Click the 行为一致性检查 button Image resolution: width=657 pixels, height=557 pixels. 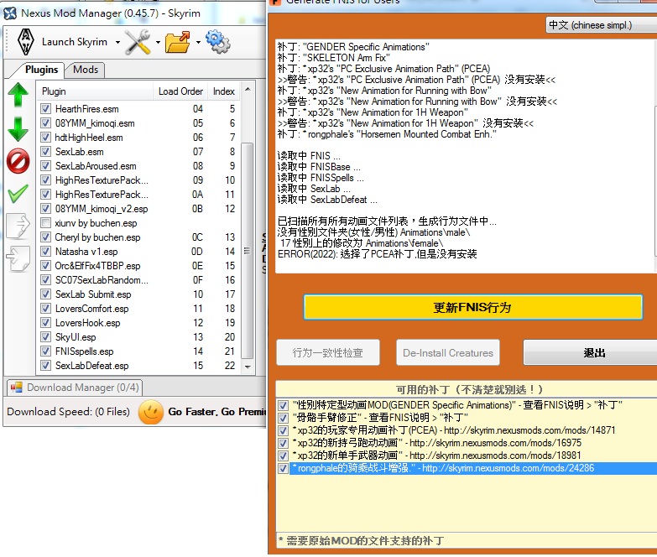coord(328,352)
